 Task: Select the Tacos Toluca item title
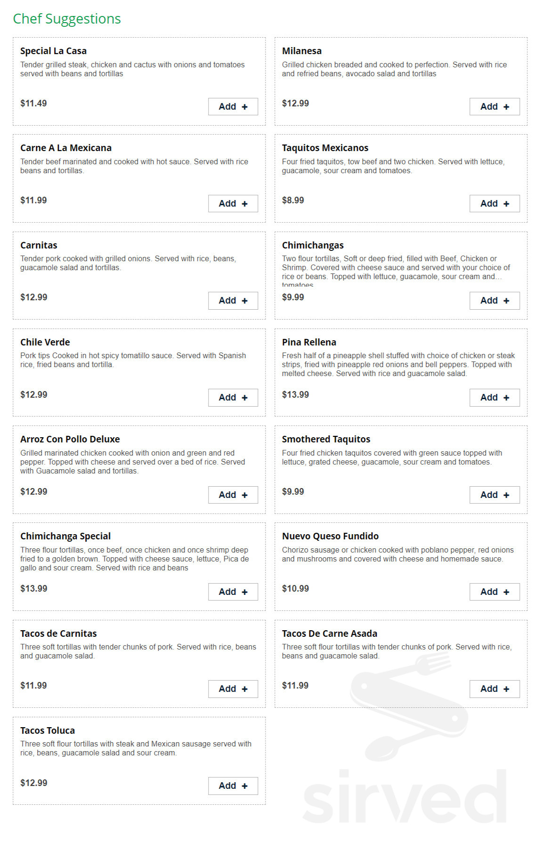point(48,730)
